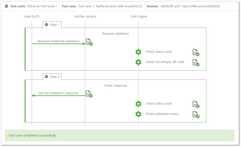Click the Request credential validation message label
Image resolution: width=241 pixels, height=147 pixels.
(58, 41)
